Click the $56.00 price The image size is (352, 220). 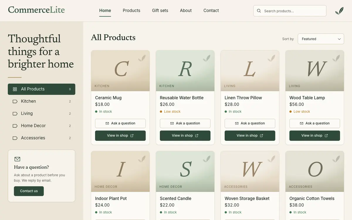coord(297,104)
